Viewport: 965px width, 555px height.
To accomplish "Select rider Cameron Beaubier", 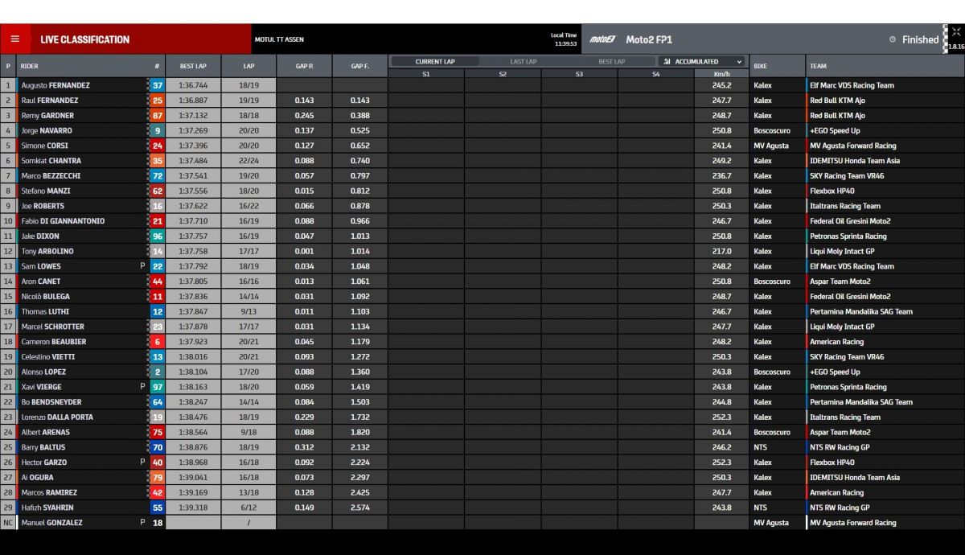I will pyautogui.click(x=53, y=342).
